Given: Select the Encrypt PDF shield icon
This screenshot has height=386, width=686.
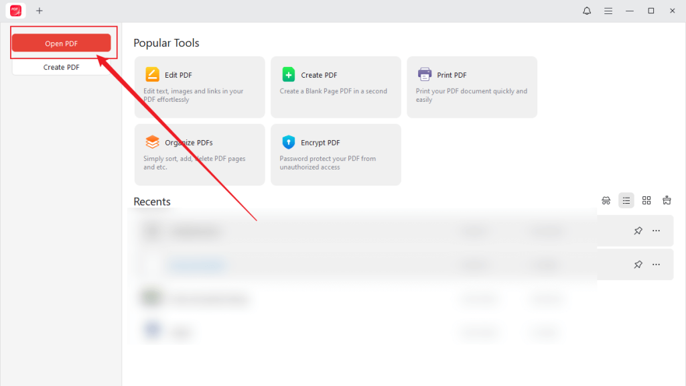Looking at the screenshot, I should click(289, 142).
